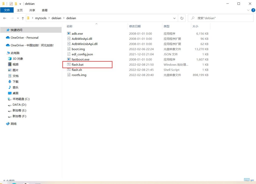Open the 文件 ribbon tab
256x184 pixels.
point(7,10)
